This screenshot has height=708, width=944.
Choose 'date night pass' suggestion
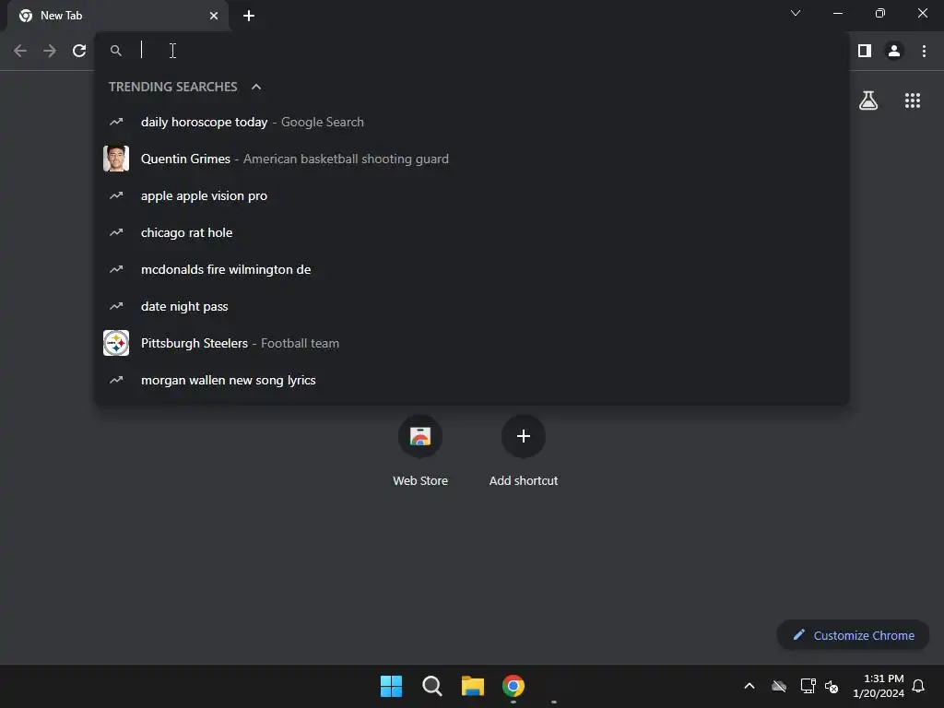[472, 306]
